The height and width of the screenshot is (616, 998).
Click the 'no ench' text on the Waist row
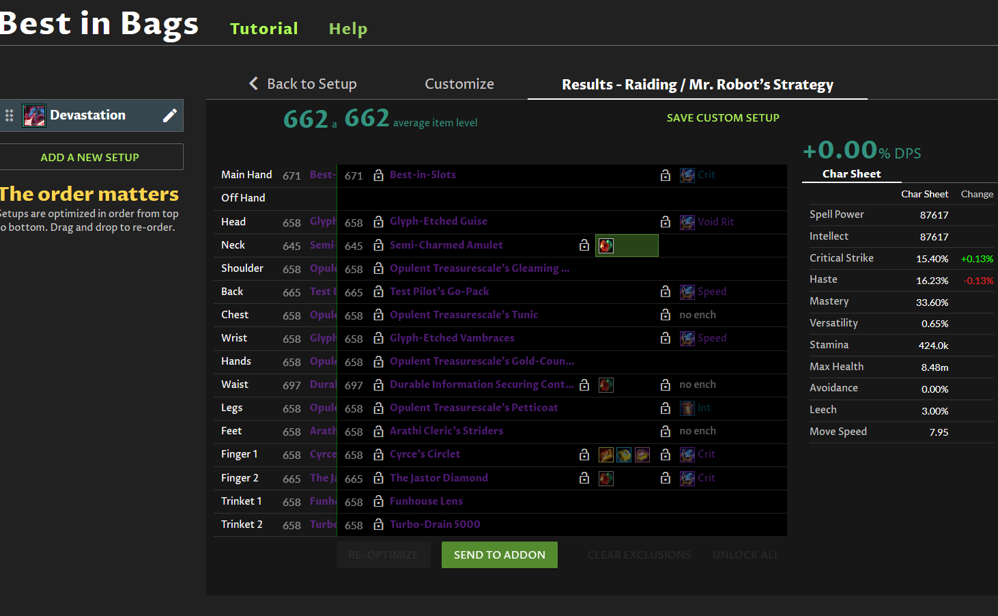698,384
